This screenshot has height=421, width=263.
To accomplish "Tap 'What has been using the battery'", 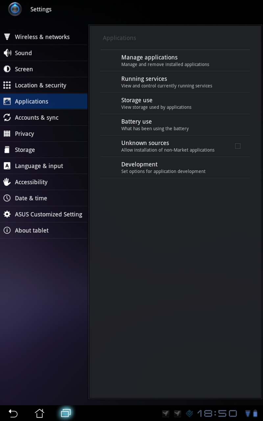I will pyautogui.click(x=155, y=129).
